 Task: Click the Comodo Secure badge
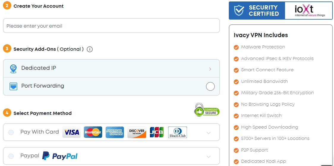click(x=207, y=110)
